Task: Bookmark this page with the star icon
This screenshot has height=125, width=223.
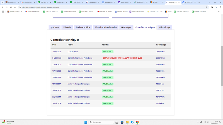Action: pyautogui.click(x=206, y=7)
